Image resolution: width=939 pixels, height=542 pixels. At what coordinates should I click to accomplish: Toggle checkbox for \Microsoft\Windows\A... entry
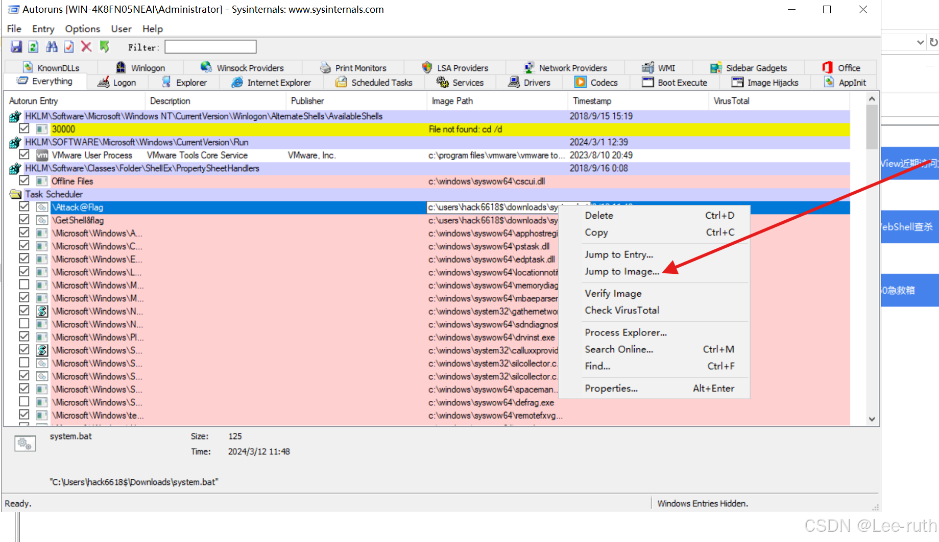coord(24,233)
